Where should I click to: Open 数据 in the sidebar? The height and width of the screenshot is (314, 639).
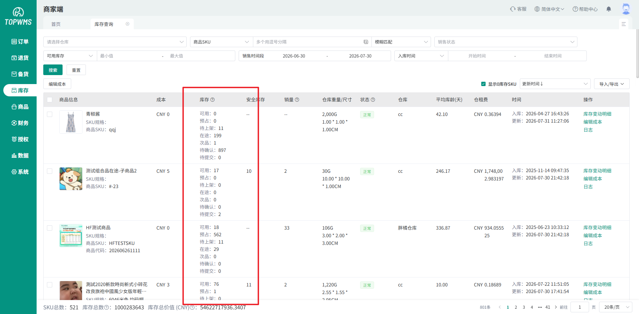(20, 156)
